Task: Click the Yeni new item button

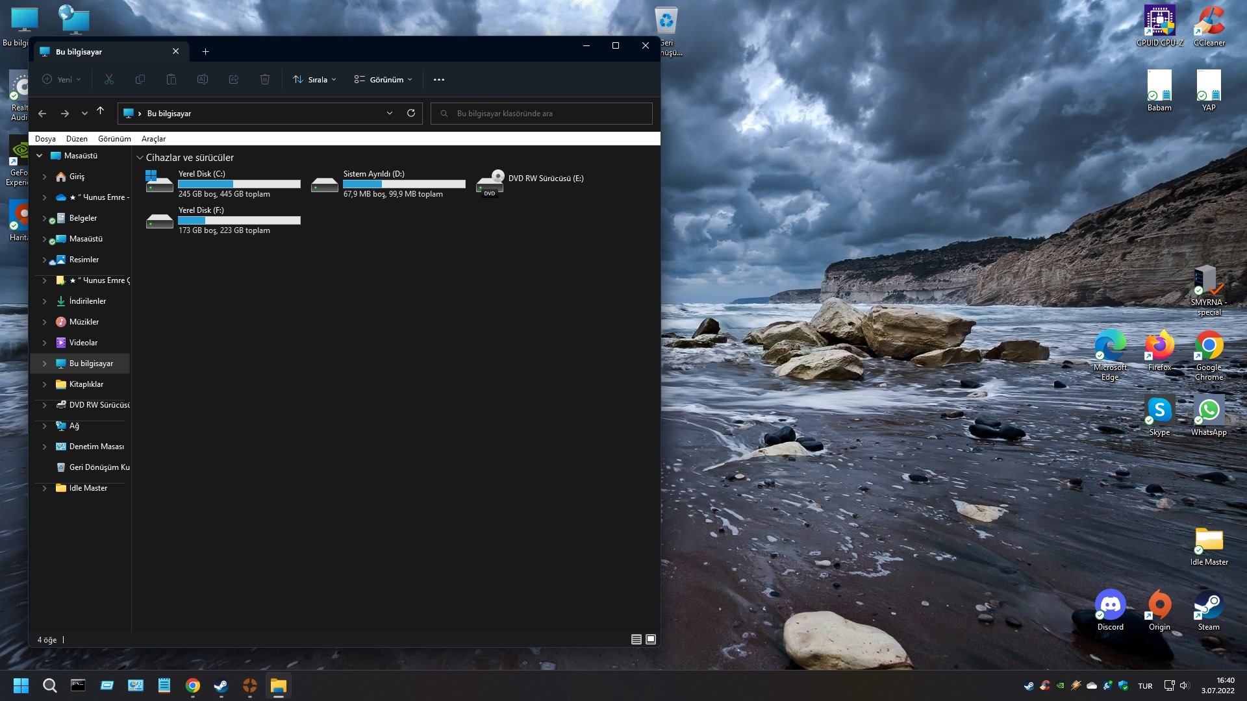Action: (62, 79)
